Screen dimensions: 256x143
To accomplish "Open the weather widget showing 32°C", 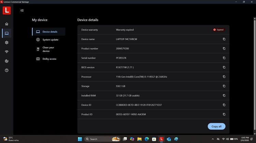I will tap(11, 139).
